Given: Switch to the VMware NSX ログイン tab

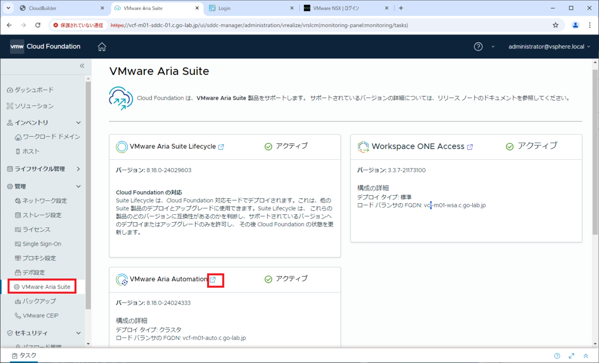Looking at the screenshot, I should click(x=346, y=8).
